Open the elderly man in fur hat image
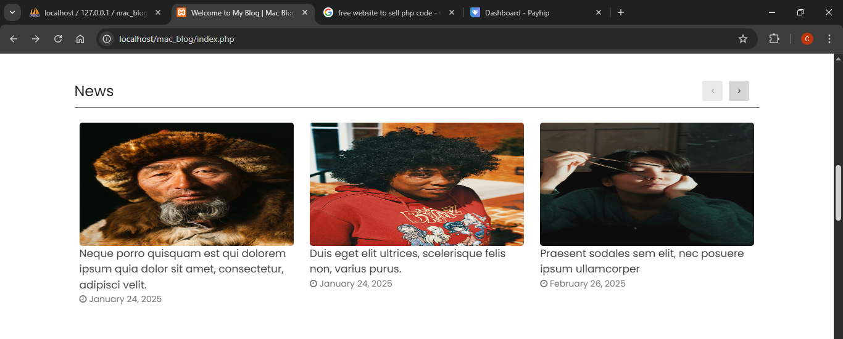This screenshot has width=843, height=339. pos(186,184)
